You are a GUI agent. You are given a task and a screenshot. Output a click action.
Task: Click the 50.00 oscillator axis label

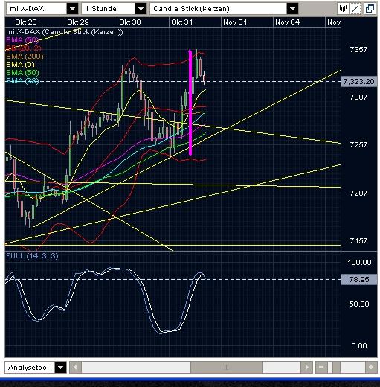coord(359,304)
